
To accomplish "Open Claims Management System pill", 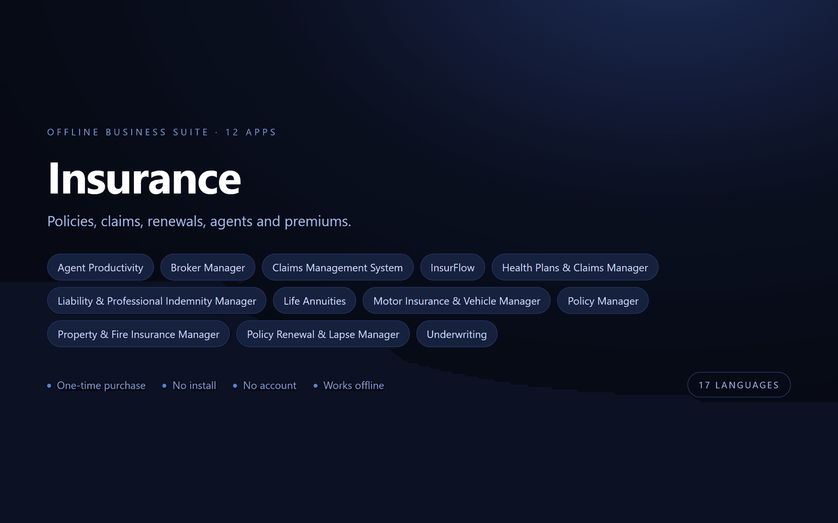I will click(337, 267).
